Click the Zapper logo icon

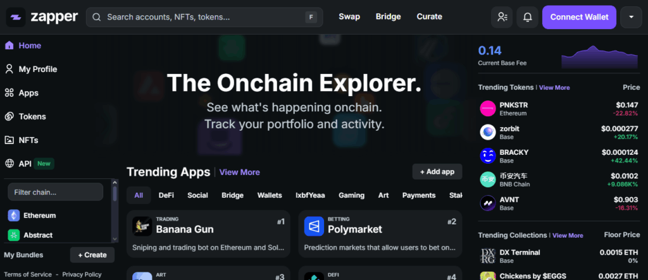(16, 17)
